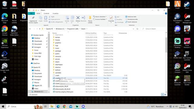Launch FiveM desktop shortcut
Image resolution: width=194 pixels, height=109 pixels.
(x=177, y=5)
